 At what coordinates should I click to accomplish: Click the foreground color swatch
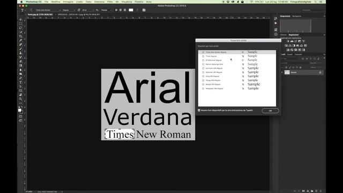click(x=19, y=110)
